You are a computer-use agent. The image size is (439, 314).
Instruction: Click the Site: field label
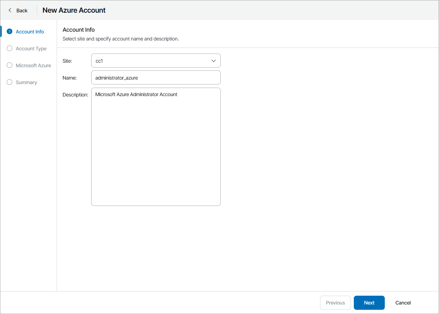point(67,61)
